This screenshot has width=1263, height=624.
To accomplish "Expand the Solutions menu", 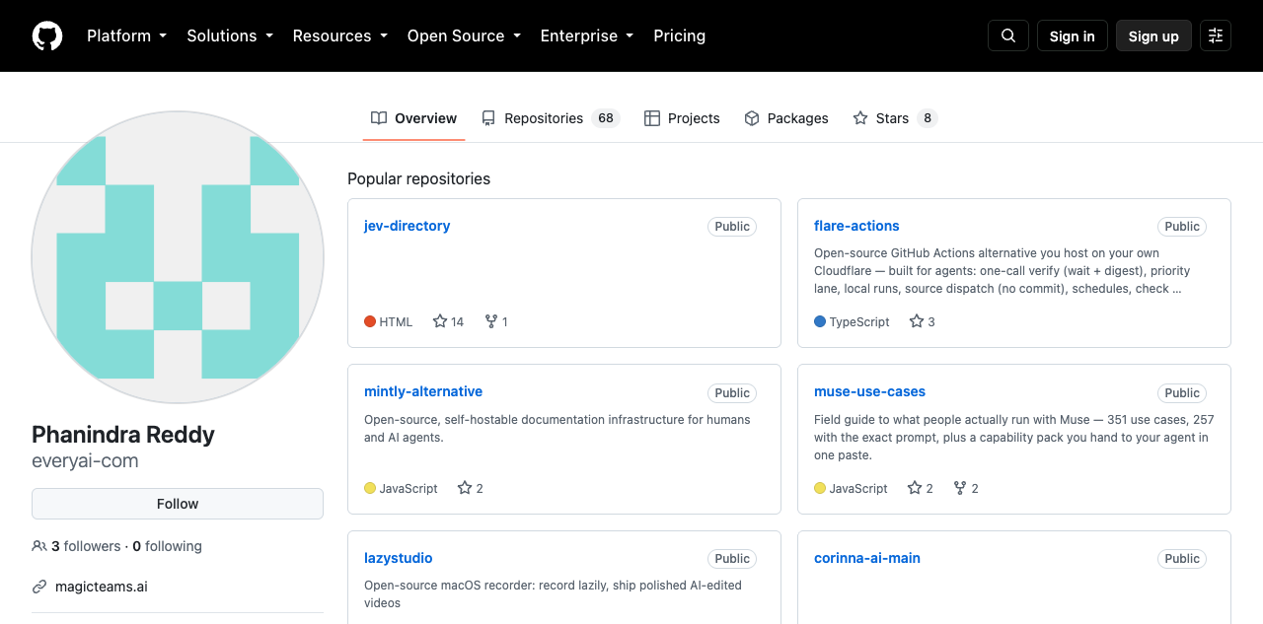I will (x=229, y=35).
